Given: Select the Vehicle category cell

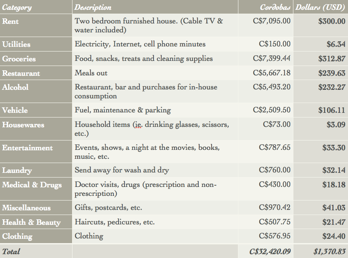Looking at the screenshot, I should coord(15,110).
